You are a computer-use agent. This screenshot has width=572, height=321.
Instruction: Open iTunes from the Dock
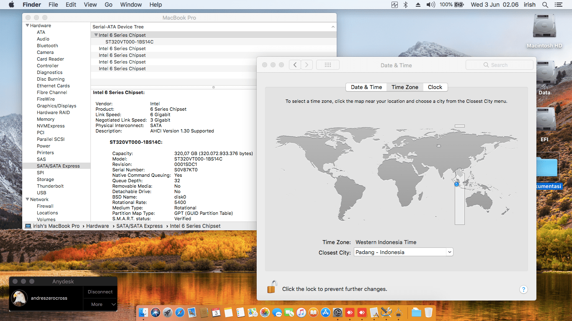click(x=301, y=312)
